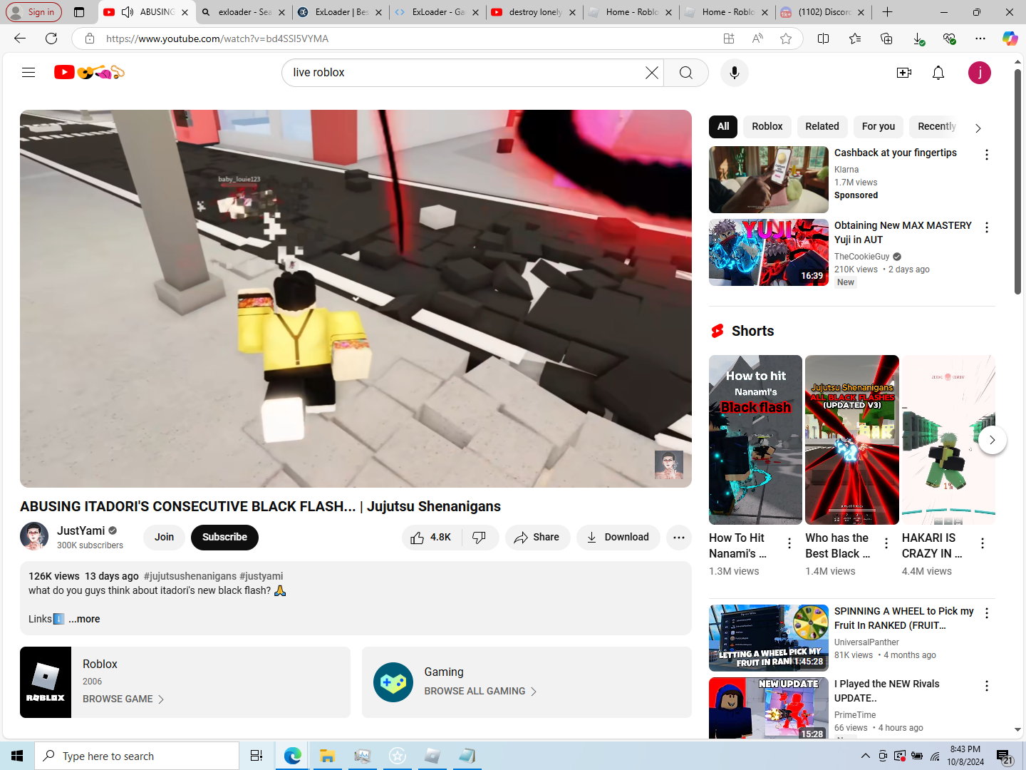The height and width of the screenshot is (770, 1026).
Task: Open How to hit Nanami's Black flash short
Action: pyautogui.click(x=755, y=440)
